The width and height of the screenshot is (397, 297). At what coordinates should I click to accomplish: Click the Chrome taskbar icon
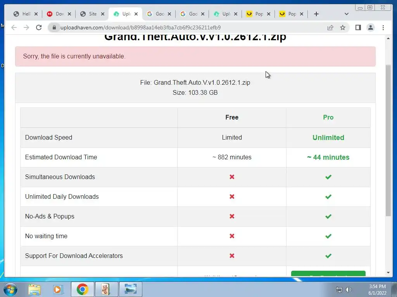click(x=82, y=289)
